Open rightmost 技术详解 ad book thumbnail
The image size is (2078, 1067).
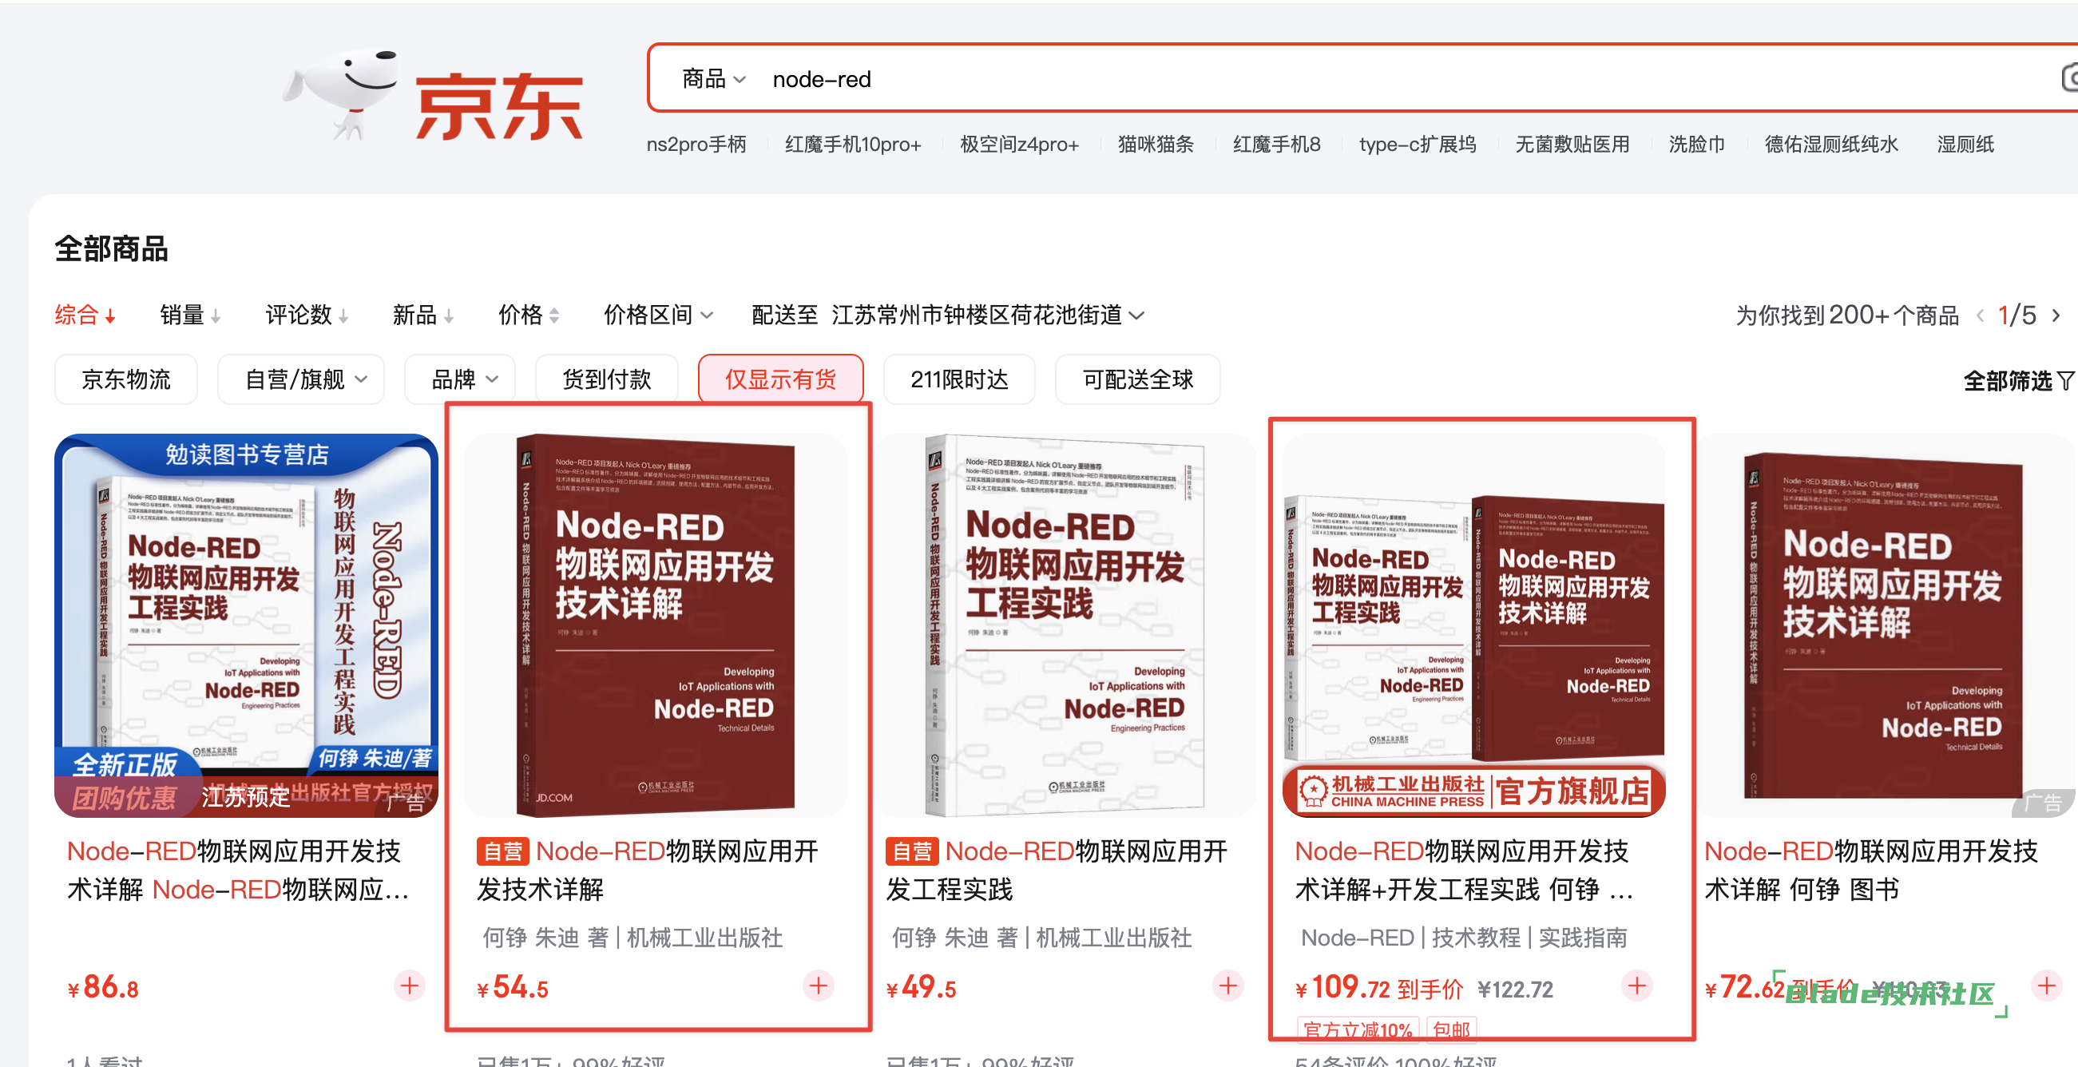(x=1885, y=626)
